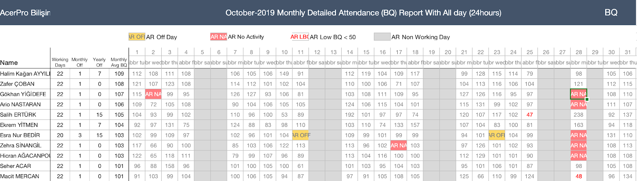The height and width of the screenshot is (181, 637).
Task: Click the fill handle of the selected cell
Action: point(587,99)
